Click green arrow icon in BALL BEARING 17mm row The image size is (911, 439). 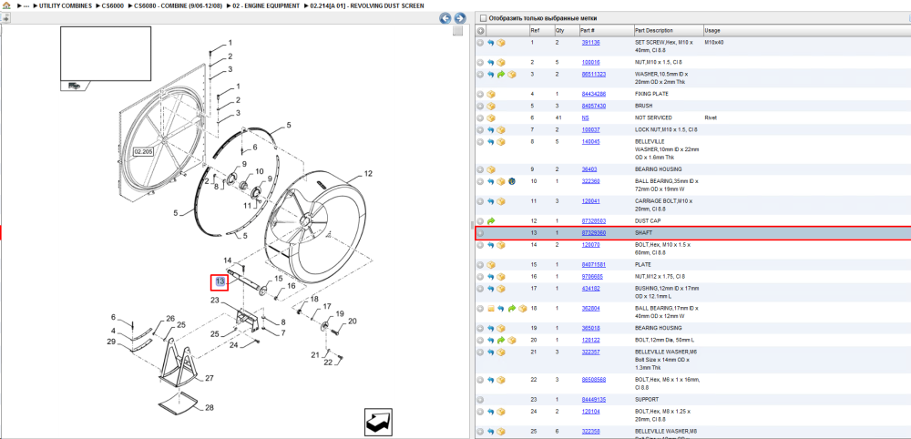[511, 309]
